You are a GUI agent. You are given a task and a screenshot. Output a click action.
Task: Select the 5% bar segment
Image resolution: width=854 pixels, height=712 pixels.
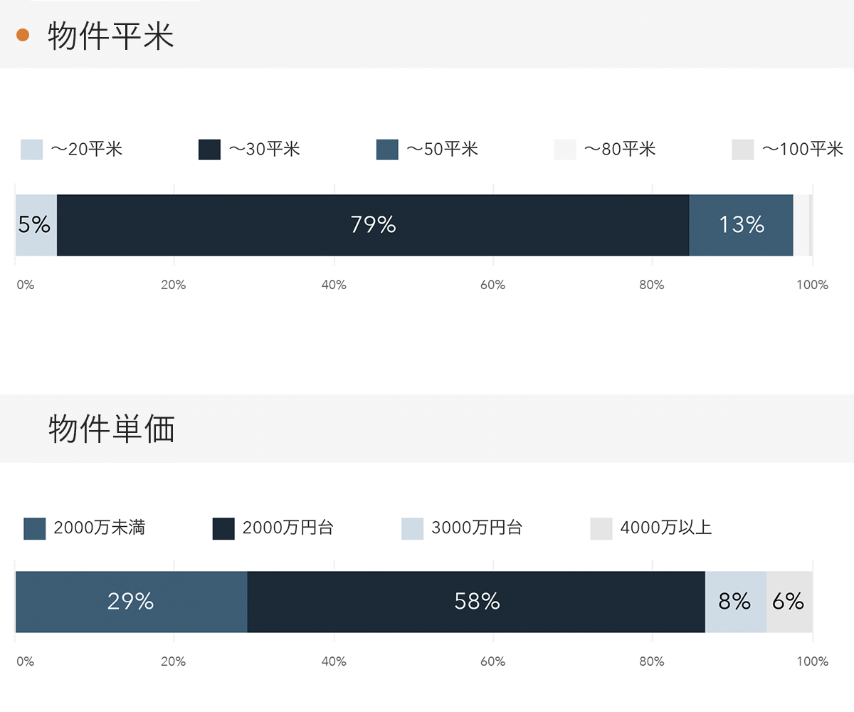pos(36,225)
